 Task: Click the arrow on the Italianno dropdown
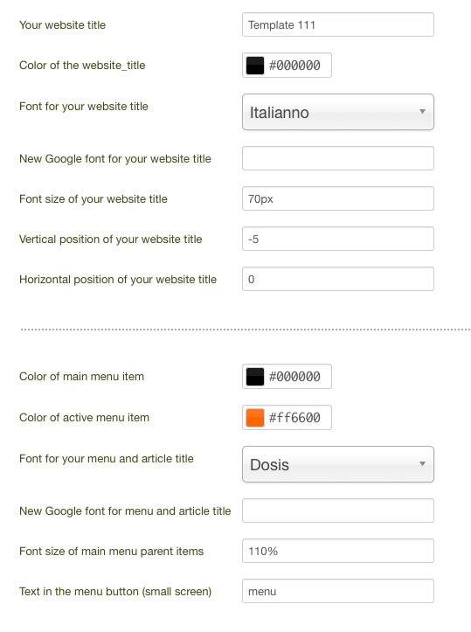[x=422, y=111]
